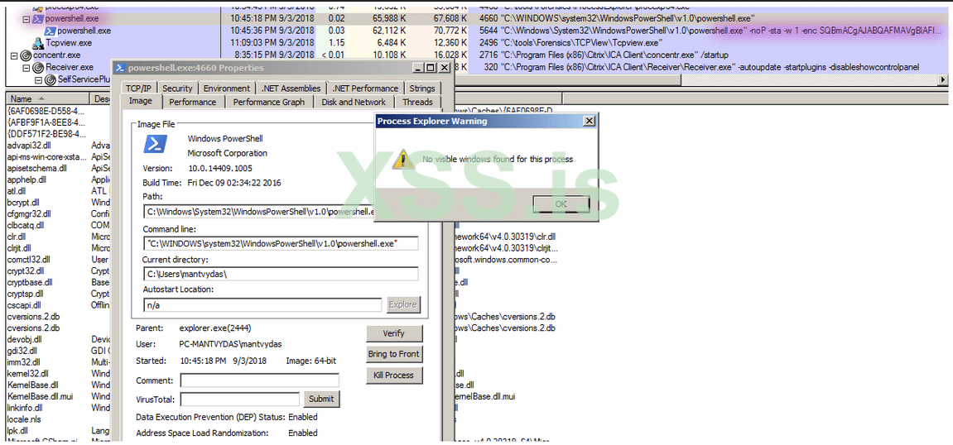Select cfgmgr32.dll in the DLL list

(x=29, y=213)
